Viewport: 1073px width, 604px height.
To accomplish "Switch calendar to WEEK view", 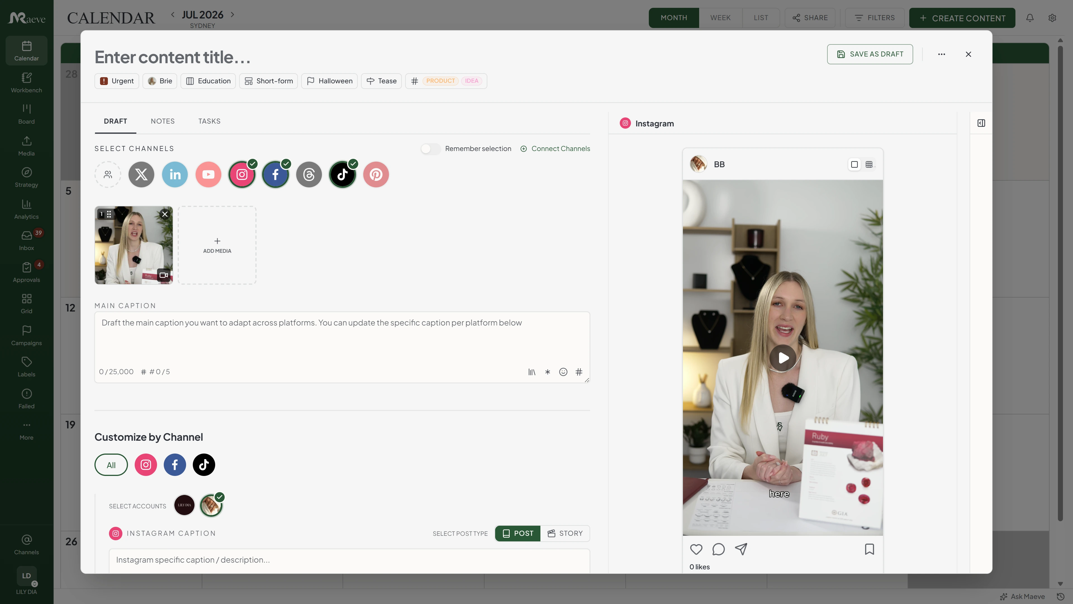I will [721, 18].
